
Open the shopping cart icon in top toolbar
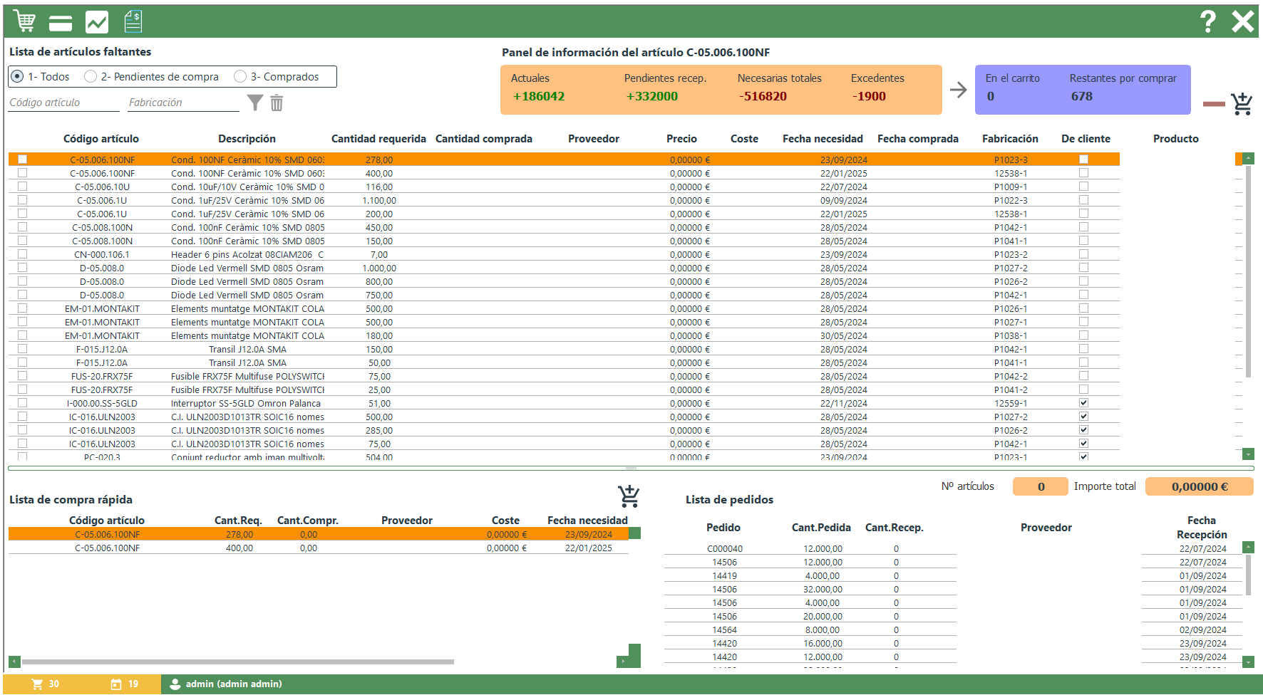pyautogui.click(x=25, y=21)
